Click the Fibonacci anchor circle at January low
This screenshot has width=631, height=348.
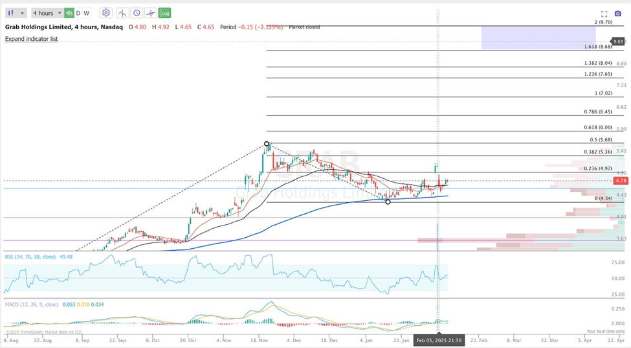[x=388, y=202]
